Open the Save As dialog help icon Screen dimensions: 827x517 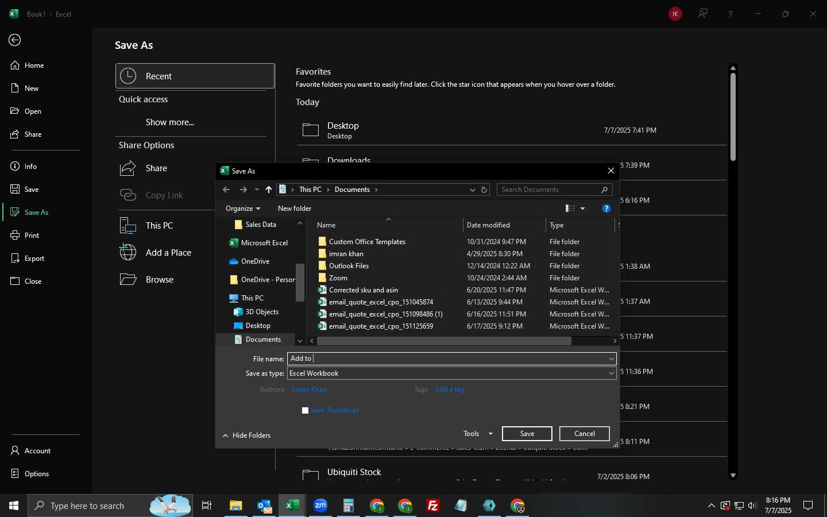tap(606, 209)
